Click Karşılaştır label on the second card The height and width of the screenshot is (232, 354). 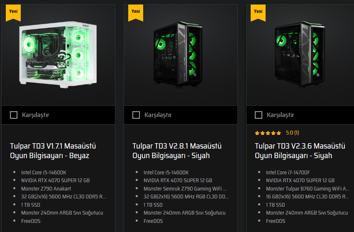[x=158, y=115]
